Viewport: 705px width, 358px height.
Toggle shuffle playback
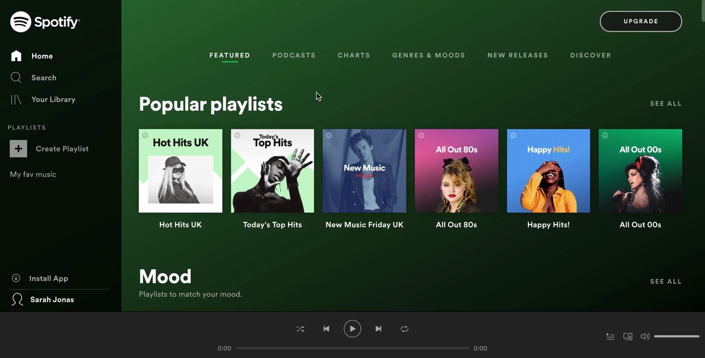click(x=300, y=329)
